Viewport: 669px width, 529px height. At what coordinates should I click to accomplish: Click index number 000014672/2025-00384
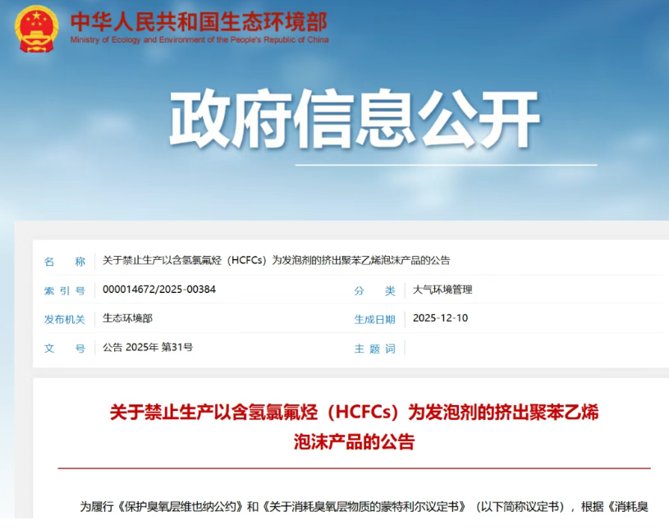pos(159,290)
